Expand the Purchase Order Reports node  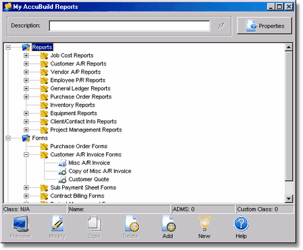(26, 97)
